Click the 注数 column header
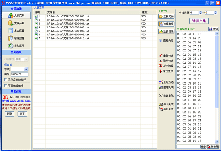This screenshot has width=221, height=151. (144, 12)
